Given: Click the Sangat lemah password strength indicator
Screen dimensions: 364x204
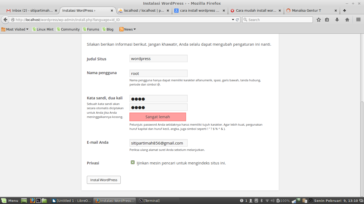Looking at the screenshot, I should click(x=158, y=117).
